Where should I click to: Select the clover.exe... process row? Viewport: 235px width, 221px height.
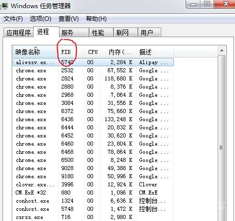[x=93, y=184]
